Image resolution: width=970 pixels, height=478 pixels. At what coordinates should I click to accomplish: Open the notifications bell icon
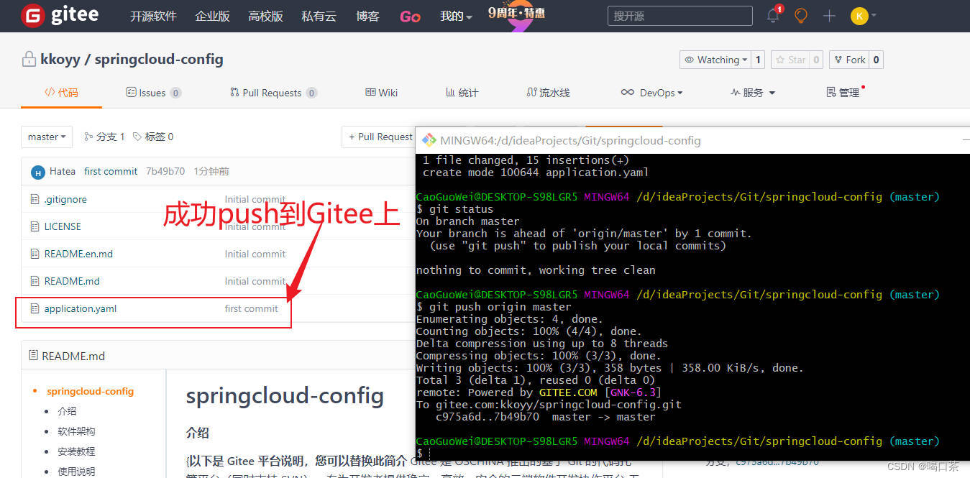(773, 15)
